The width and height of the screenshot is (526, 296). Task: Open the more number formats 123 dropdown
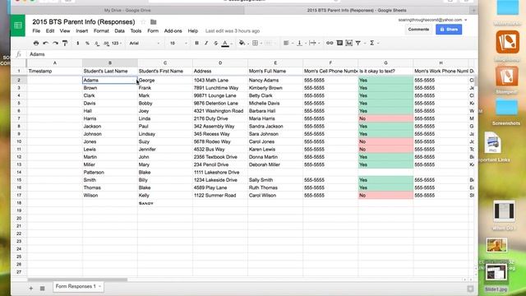click(x=117, y=43)
